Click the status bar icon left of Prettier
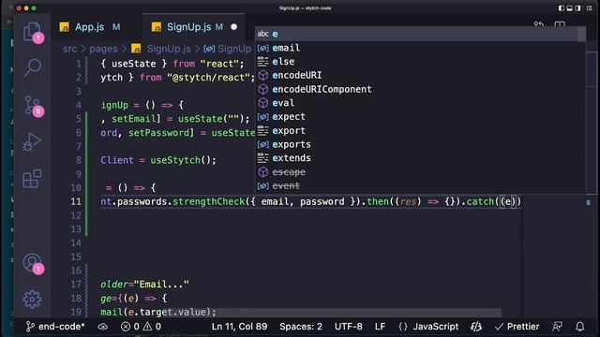The width and height of the screenshot is (600, 337). [476, 327]
